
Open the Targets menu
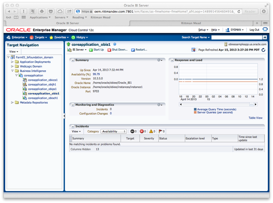(x=38, y=37)
